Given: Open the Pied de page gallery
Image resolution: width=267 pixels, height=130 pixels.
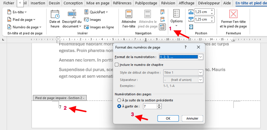Looking at the screenshot, I should (x=21, y=19).
